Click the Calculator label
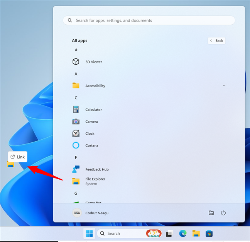The height and width of the screenshot is (242, 250). 93,110
